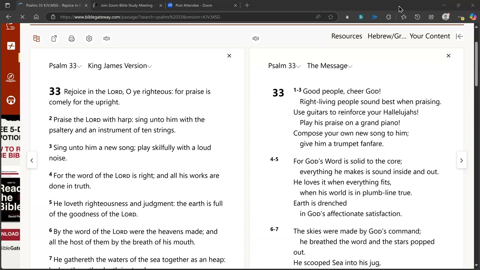480x270 pixels.
Task: Open the share passage icon
Action: pos(54,39)
